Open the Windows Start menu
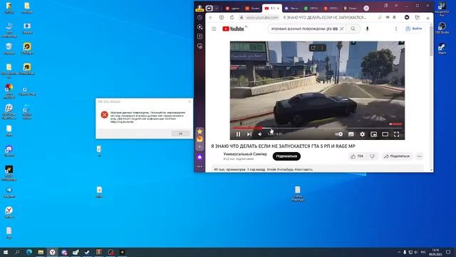This screenshot has height=257, width=456. [x=6, y=252]
